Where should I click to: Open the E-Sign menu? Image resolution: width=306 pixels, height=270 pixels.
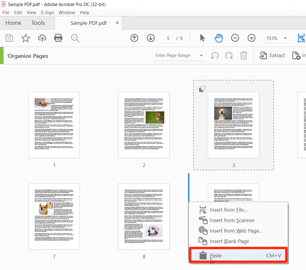pos(47,13)
